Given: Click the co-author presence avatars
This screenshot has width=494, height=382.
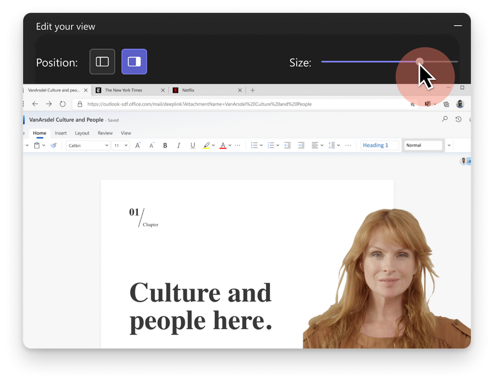Looking at the screenshot, I should coord(466,161).
